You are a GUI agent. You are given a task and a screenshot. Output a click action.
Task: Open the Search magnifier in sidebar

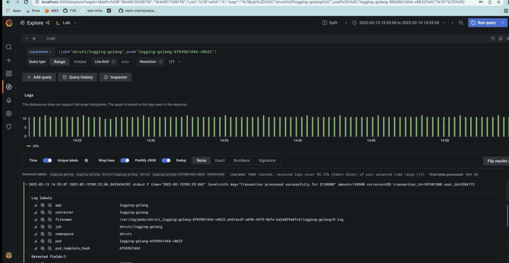[9, 47]
